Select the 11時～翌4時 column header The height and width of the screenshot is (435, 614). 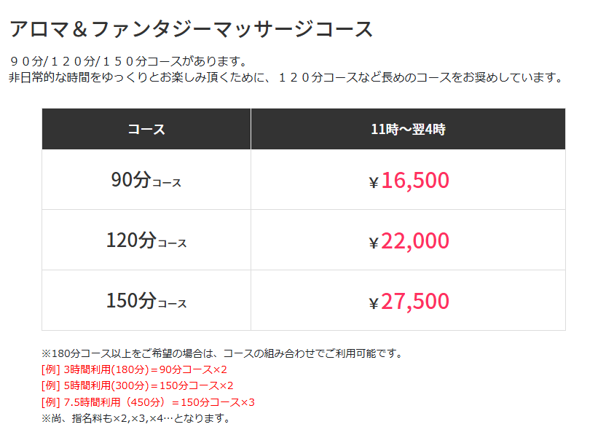tap(408, 130)
